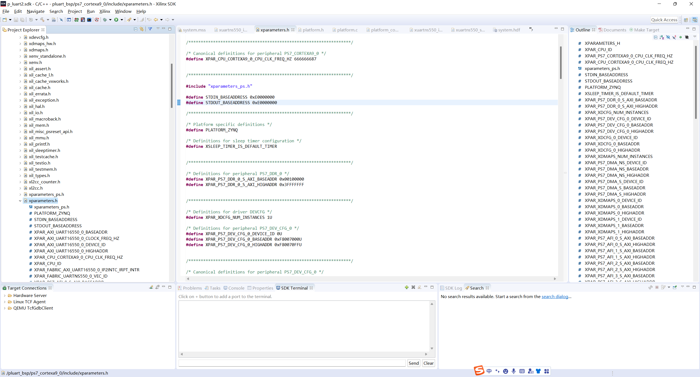The image size is (700, 377).
Task: Click the Build hammer toolbar icon
Action: pyautogui.click(x=42, y=20)
